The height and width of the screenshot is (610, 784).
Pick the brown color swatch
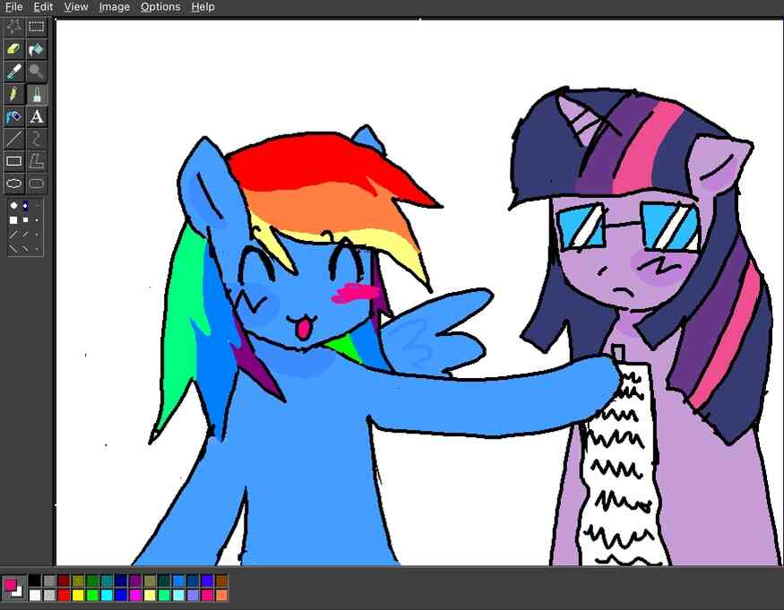pos(221,580)
